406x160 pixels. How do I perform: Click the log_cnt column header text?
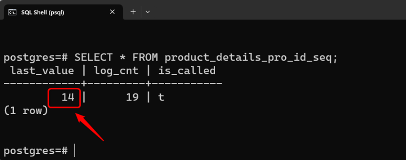point(116,71)
